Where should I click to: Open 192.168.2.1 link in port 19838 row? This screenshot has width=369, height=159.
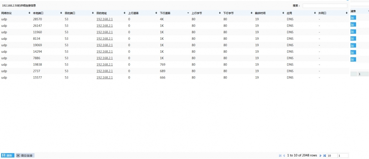[105, 64]
